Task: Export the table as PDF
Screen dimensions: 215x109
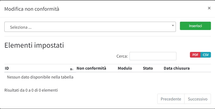Action: point(195,55)
